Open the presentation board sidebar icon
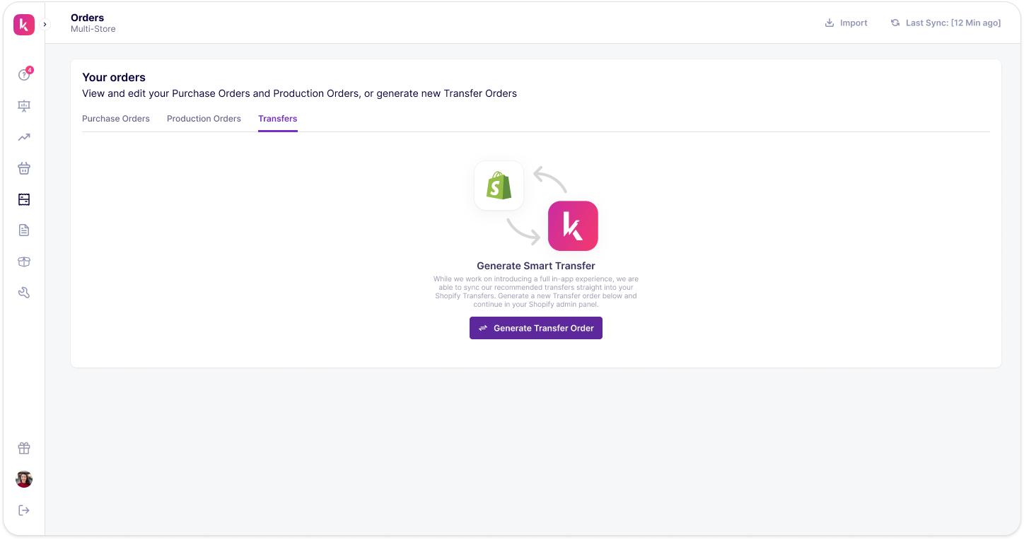This screenshot has width=1024, height=540. click(24, 106)
